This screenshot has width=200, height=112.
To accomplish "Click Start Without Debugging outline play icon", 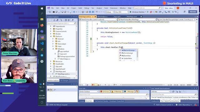I will pos(148,12).
